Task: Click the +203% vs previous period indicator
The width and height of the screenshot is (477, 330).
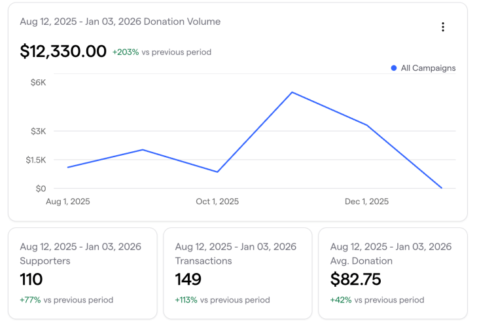Action: pyautogui.click(x=162, y=52)
